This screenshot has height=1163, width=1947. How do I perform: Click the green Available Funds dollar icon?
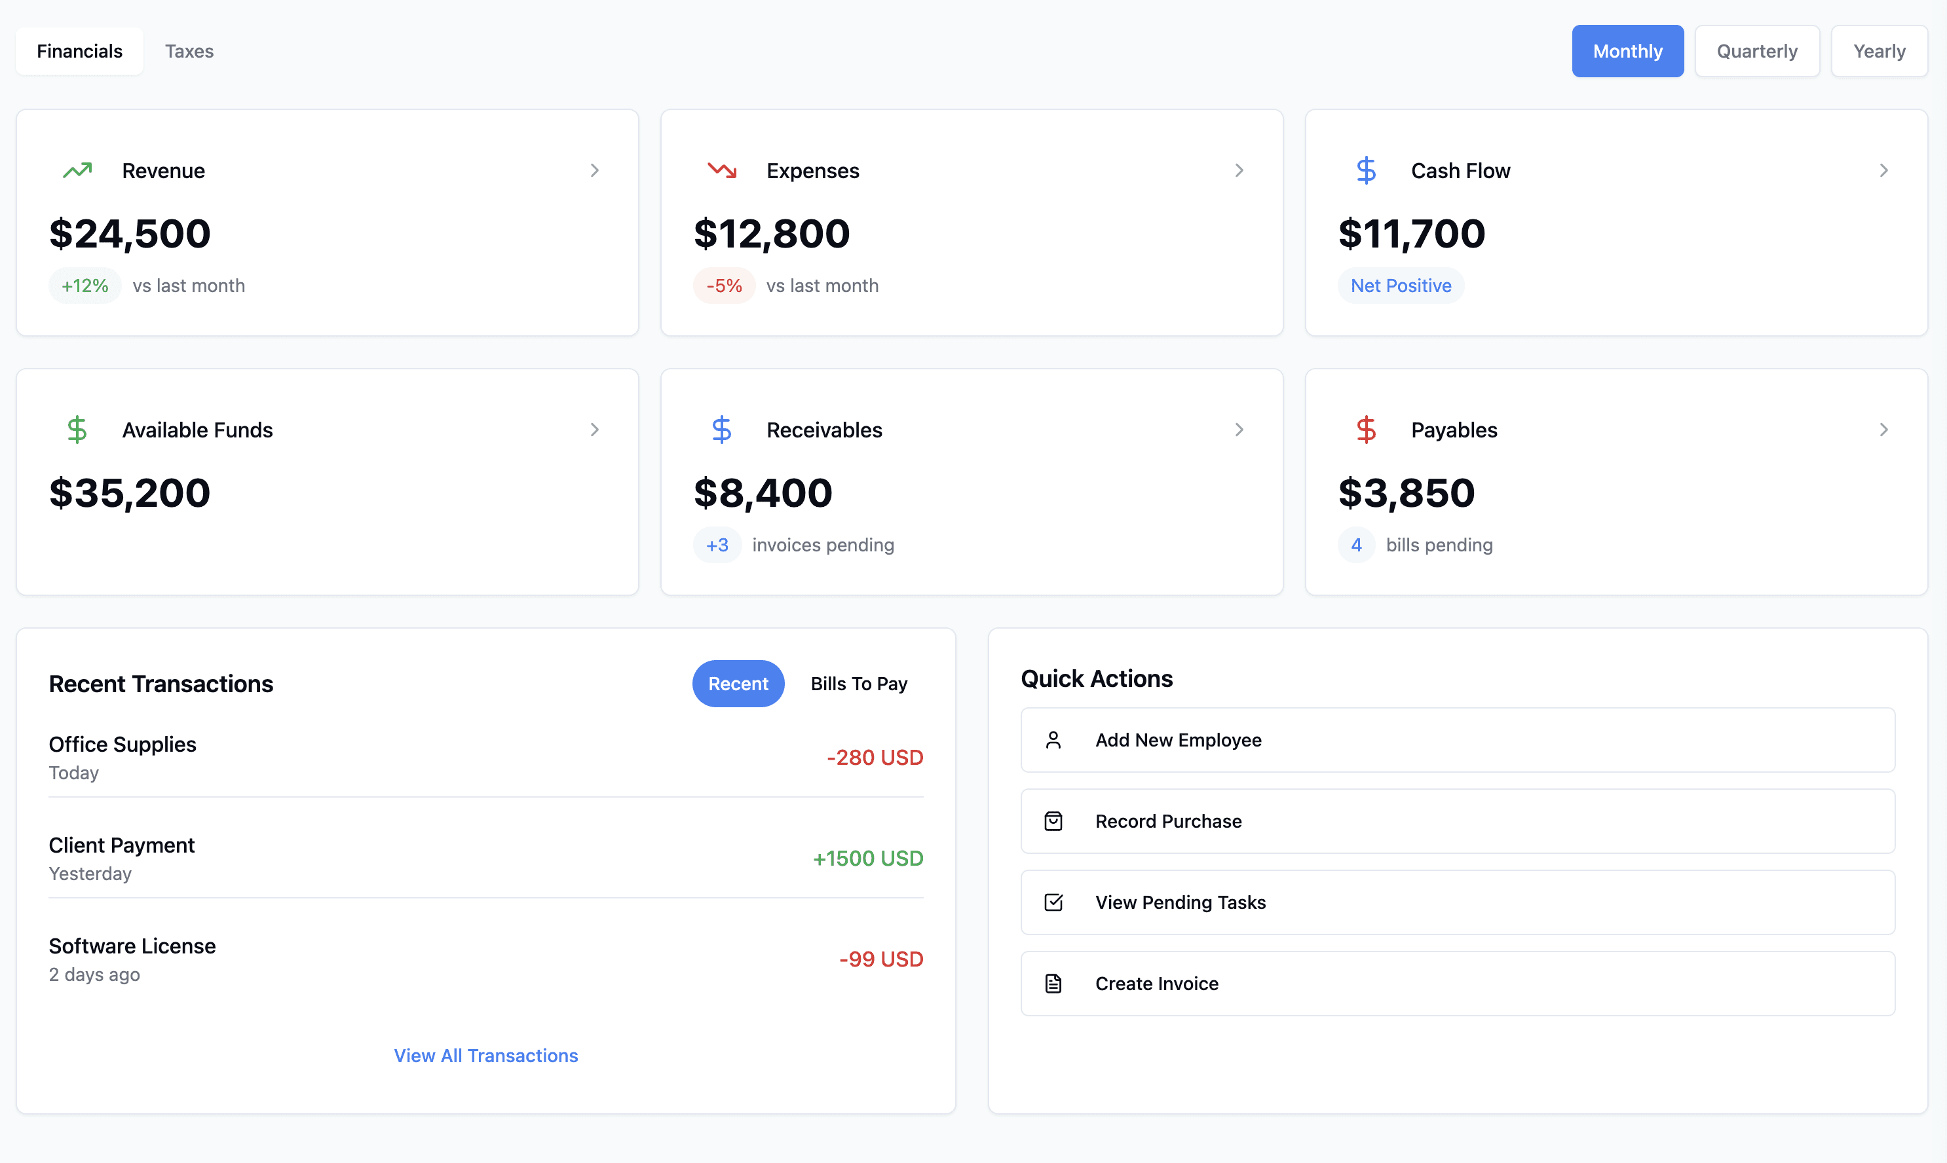77,430
